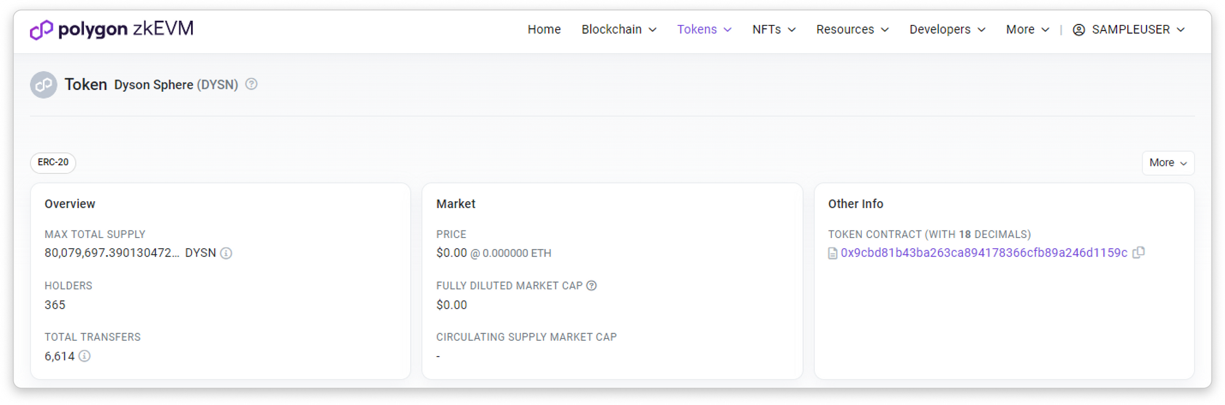Screen dimensions: 1225x405
Task: Click the info icon next to max total supply
Action: (x=226, y=253)
